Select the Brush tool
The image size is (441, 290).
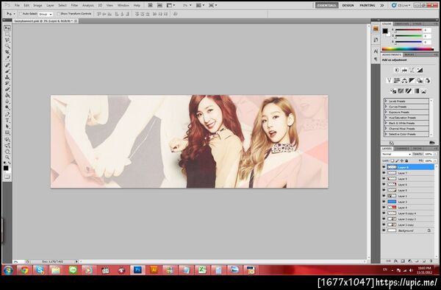(7, 71)
